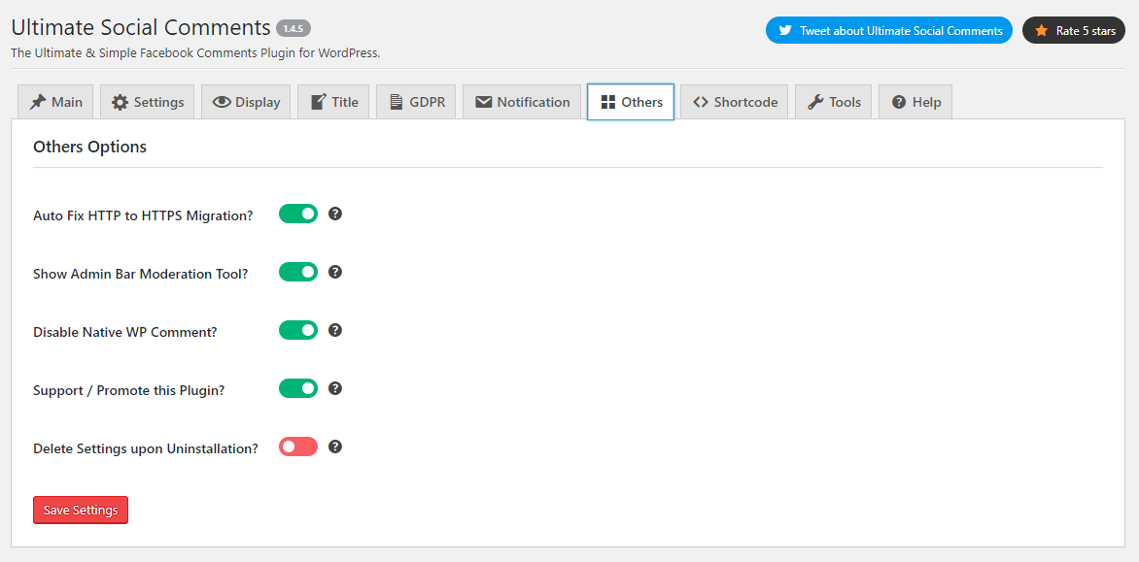Click help icon for Support / Promote this Plugin

click(335, 388)
